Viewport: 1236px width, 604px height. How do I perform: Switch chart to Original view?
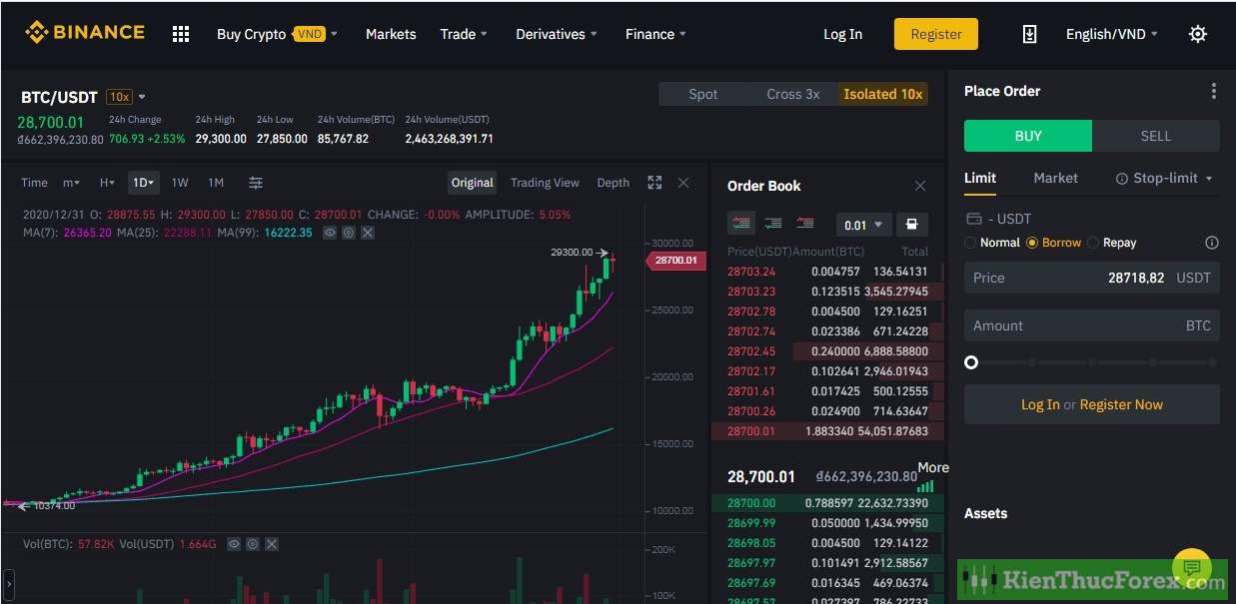(473, 183)
